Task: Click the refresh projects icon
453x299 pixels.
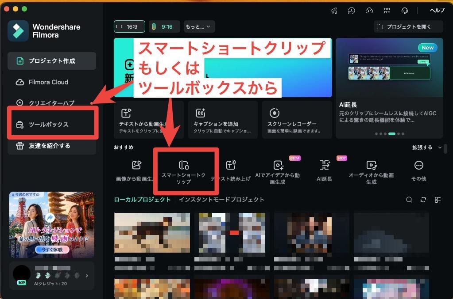Action: [423, 200]
